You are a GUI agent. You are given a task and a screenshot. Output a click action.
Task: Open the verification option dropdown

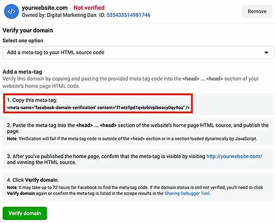coord(138,53)
